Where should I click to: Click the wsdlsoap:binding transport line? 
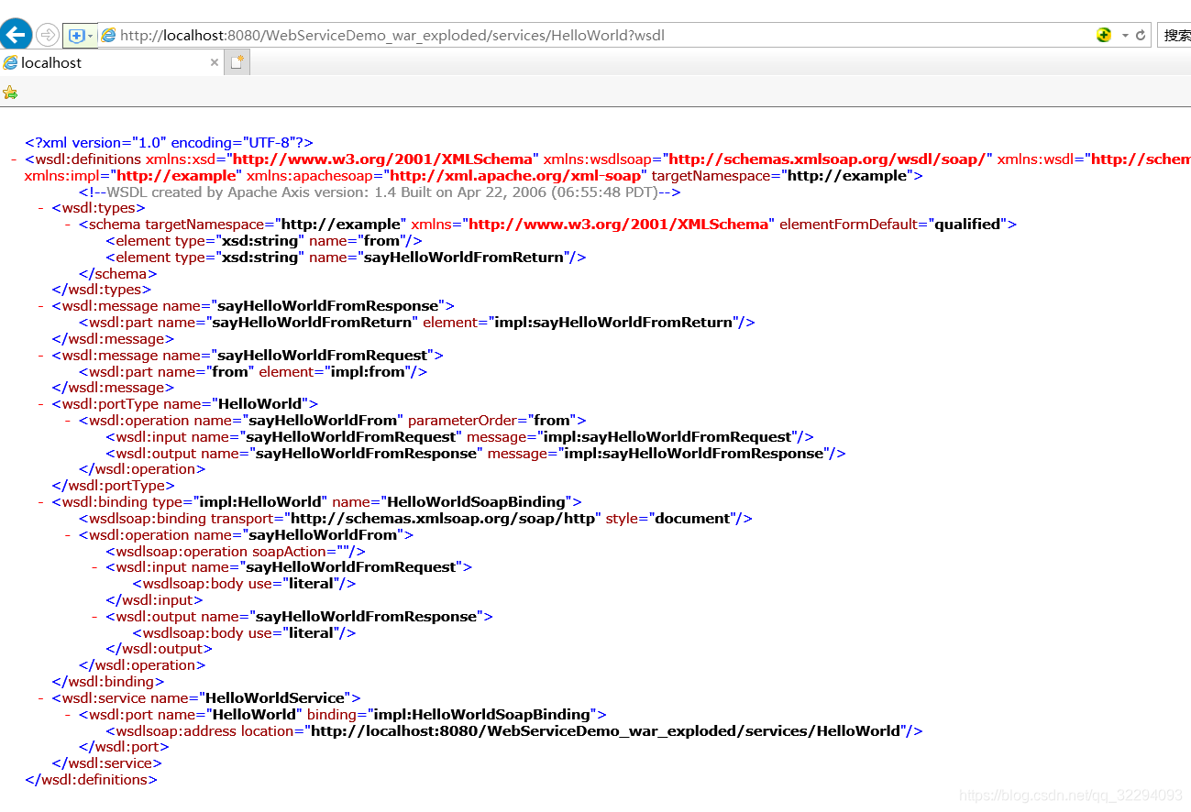[x=415, y=519]
